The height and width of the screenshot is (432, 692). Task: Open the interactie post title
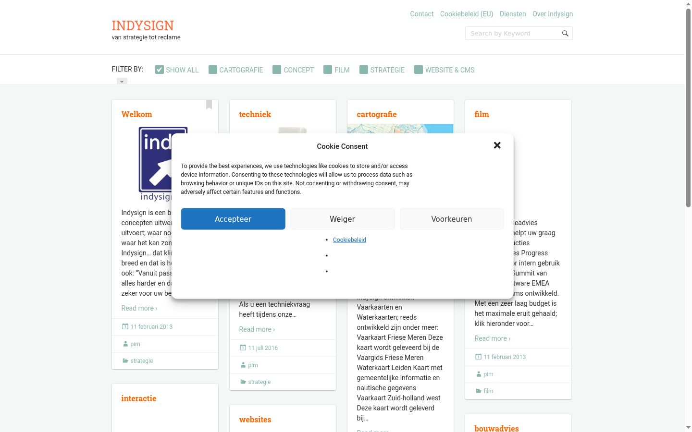(139, 398)
